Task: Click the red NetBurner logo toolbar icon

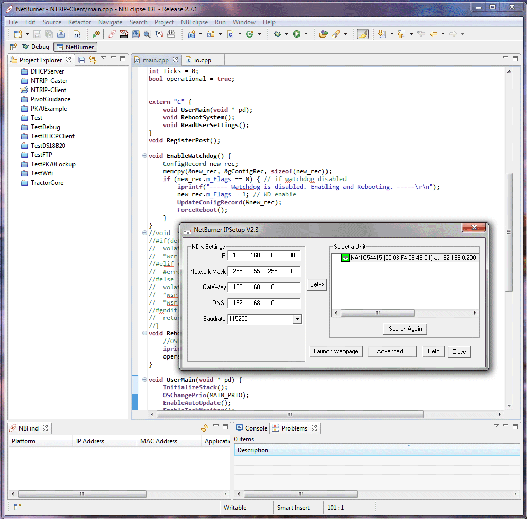Action: (112, 34)
